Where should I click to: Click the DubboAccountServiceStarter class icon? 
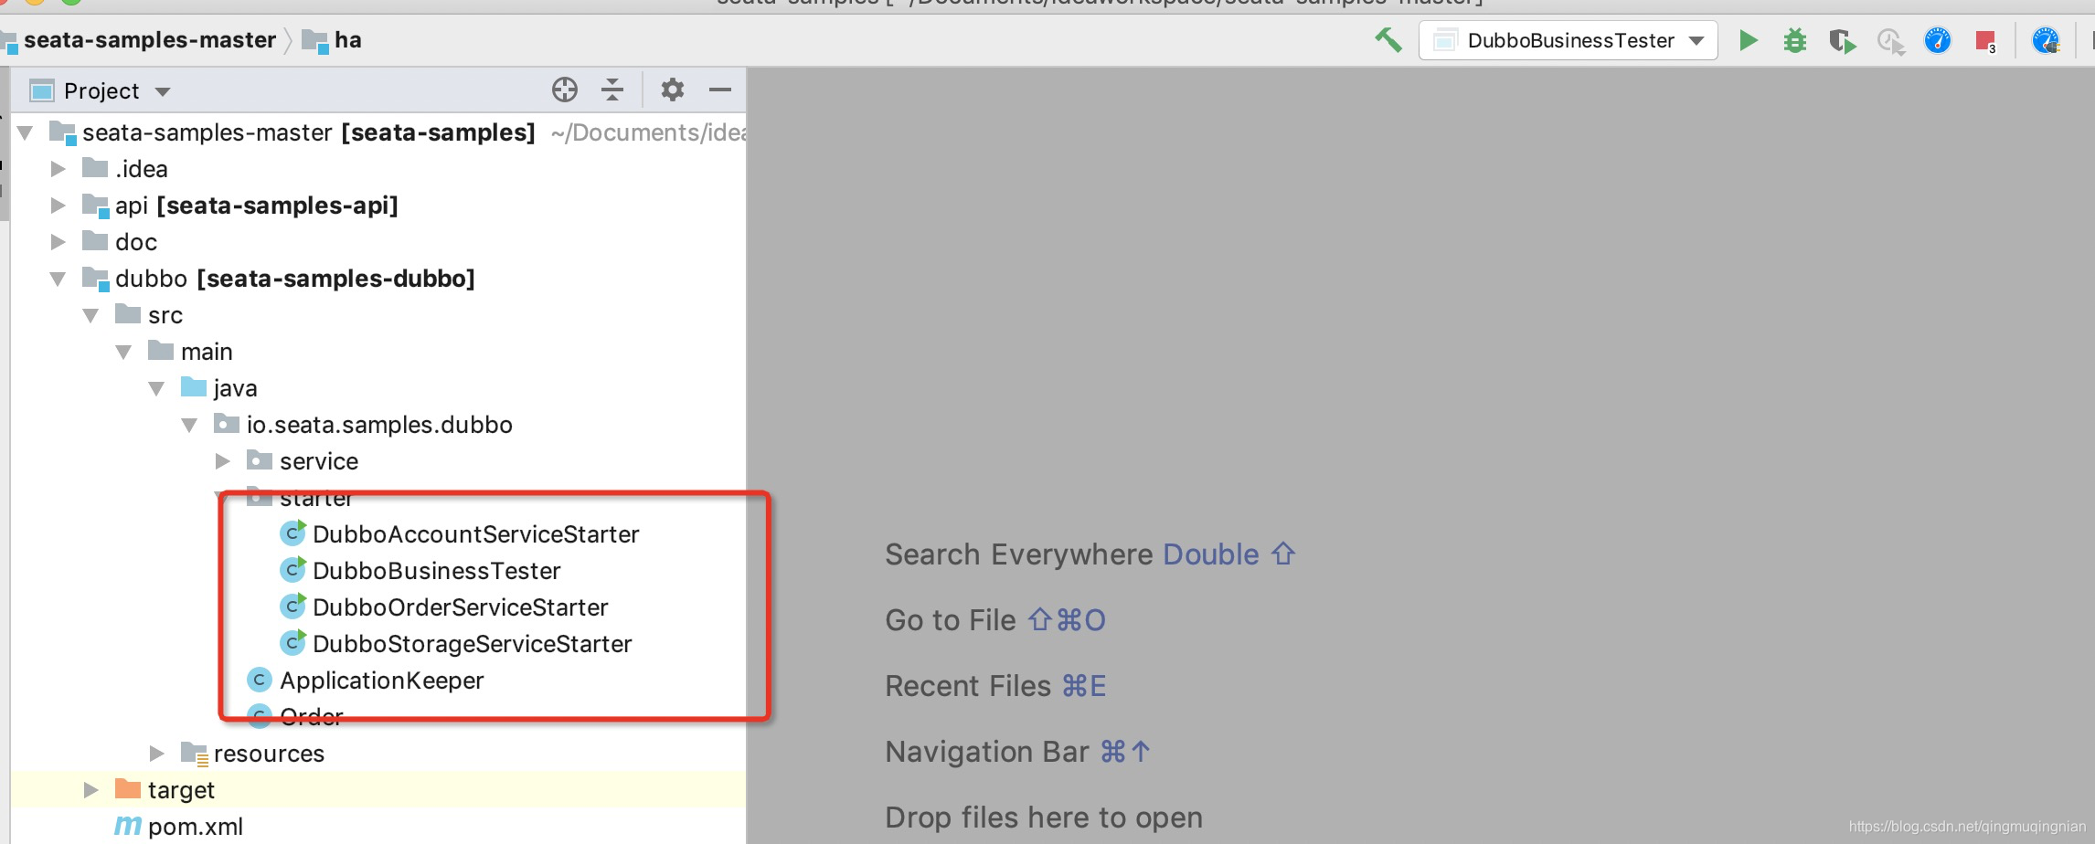click(x=292, y=533)
